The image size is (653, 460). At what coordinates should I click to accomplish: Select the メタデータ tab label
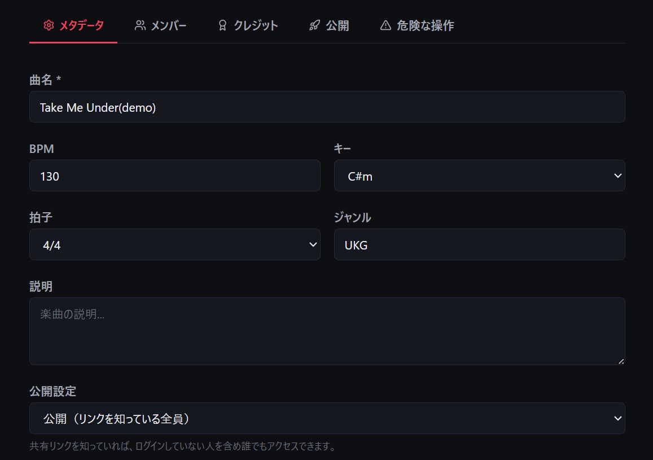point(82,25)
